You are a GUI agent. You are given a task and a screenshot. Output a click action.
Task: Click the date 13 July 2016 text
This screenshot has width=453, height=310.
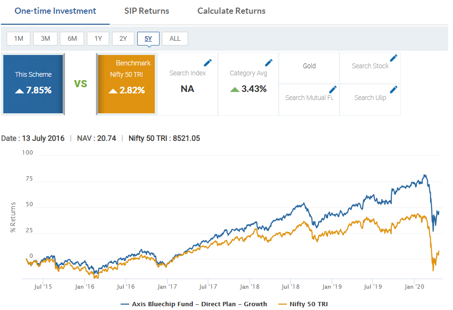[x=43, y=138]
